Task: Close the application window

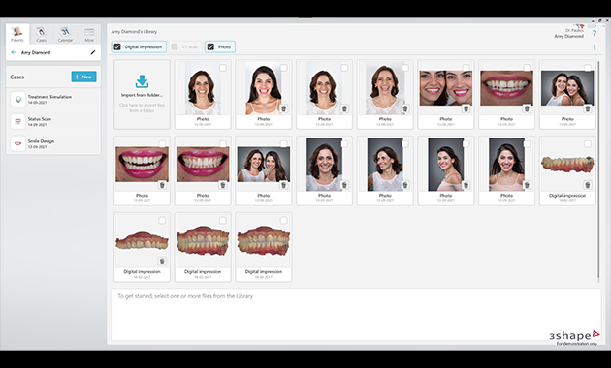Action: [607, 20]
